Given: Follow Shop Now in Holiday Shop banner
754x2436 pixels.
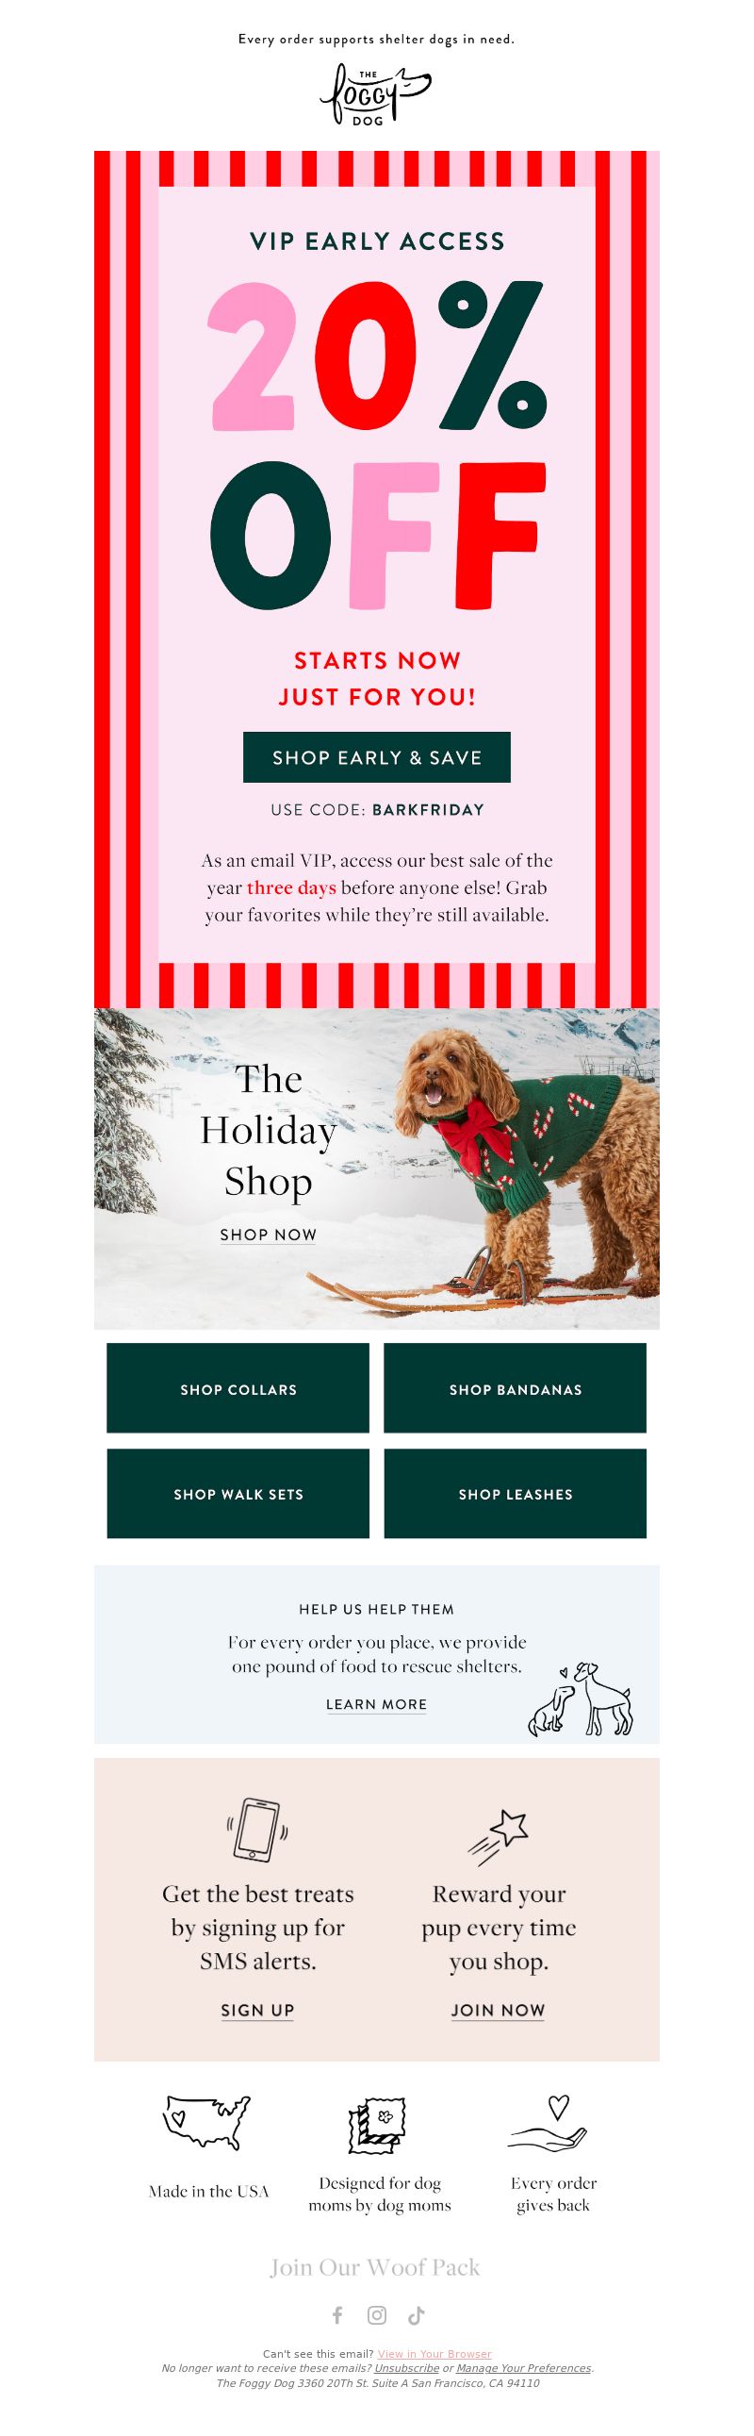Looking at the screenshot, I should point(269,1235).
